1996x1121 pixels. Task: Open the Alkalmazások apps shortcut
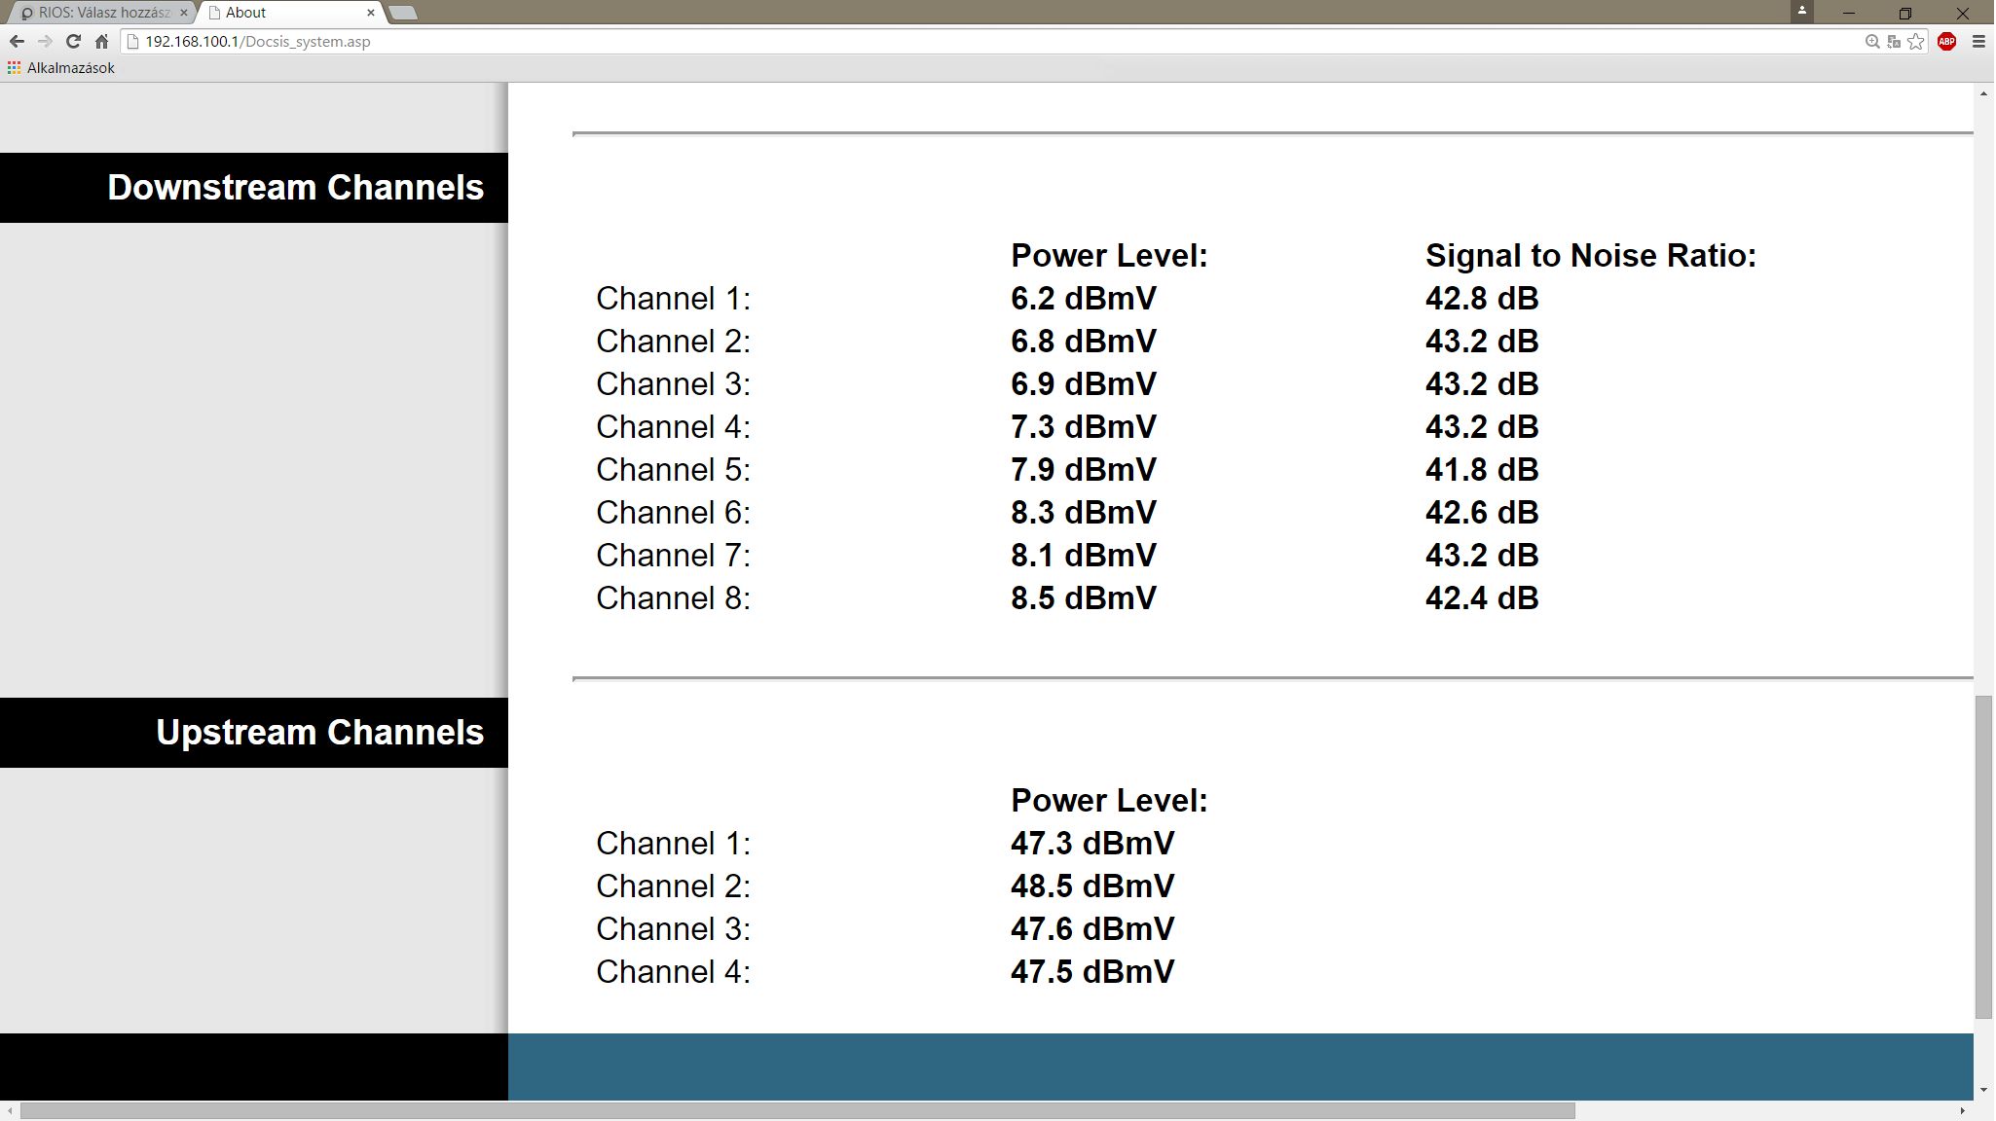pos(60,68)
